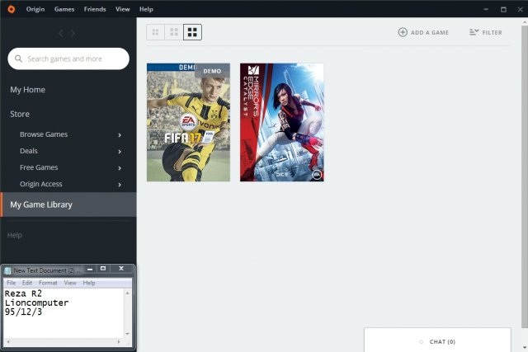This screenshot has width=528, height=352.
Task: Open the Format menu in Notepad
Action: coord(48,283)
